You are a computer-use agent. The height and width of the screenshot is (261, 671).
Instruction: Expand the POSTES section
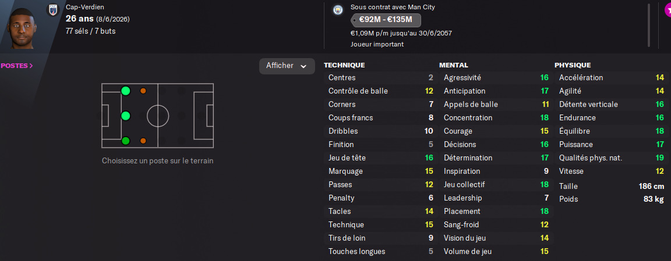(x=17, y=66)
